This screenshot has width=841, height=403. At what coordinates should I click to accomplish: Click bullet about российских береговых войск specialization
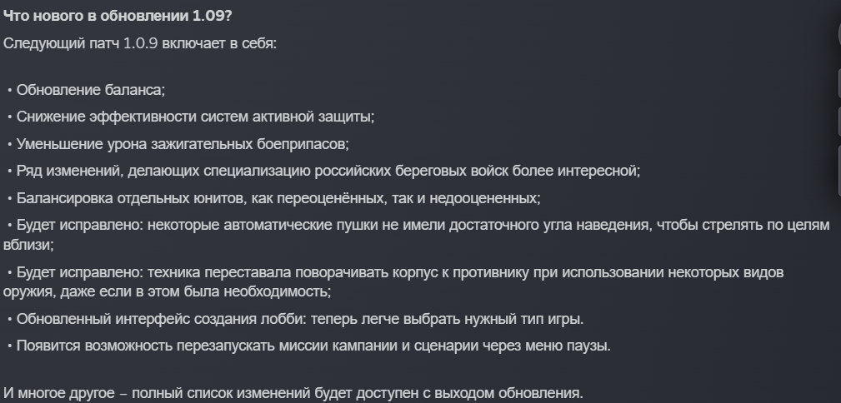[324, 171]
